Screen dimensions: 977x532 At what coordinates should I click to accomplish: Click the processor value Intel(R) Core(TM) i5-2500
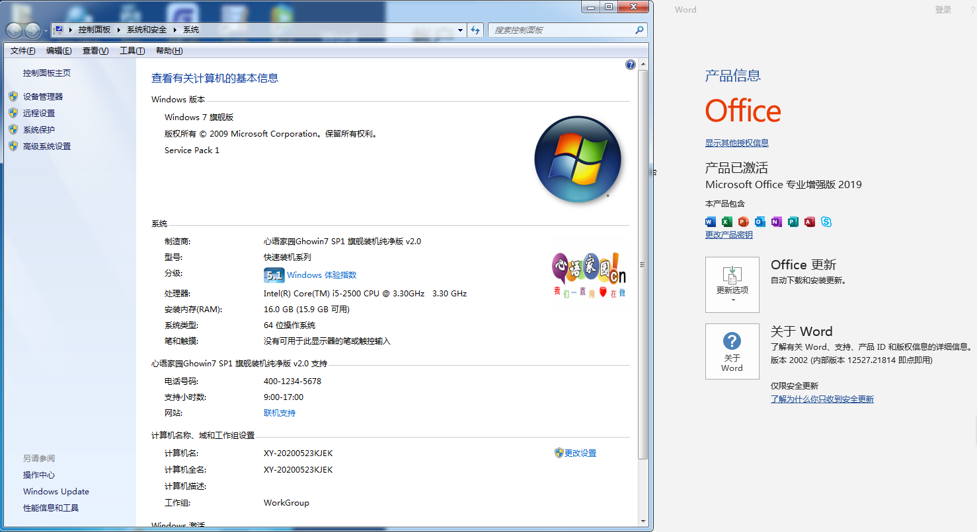365,293
